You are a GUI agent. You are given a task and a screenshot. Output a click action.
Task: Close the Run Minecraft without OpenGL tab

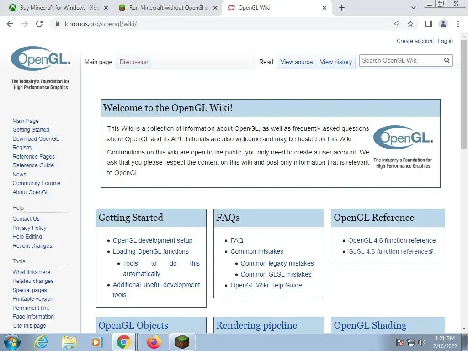click(x=215, y=8)
